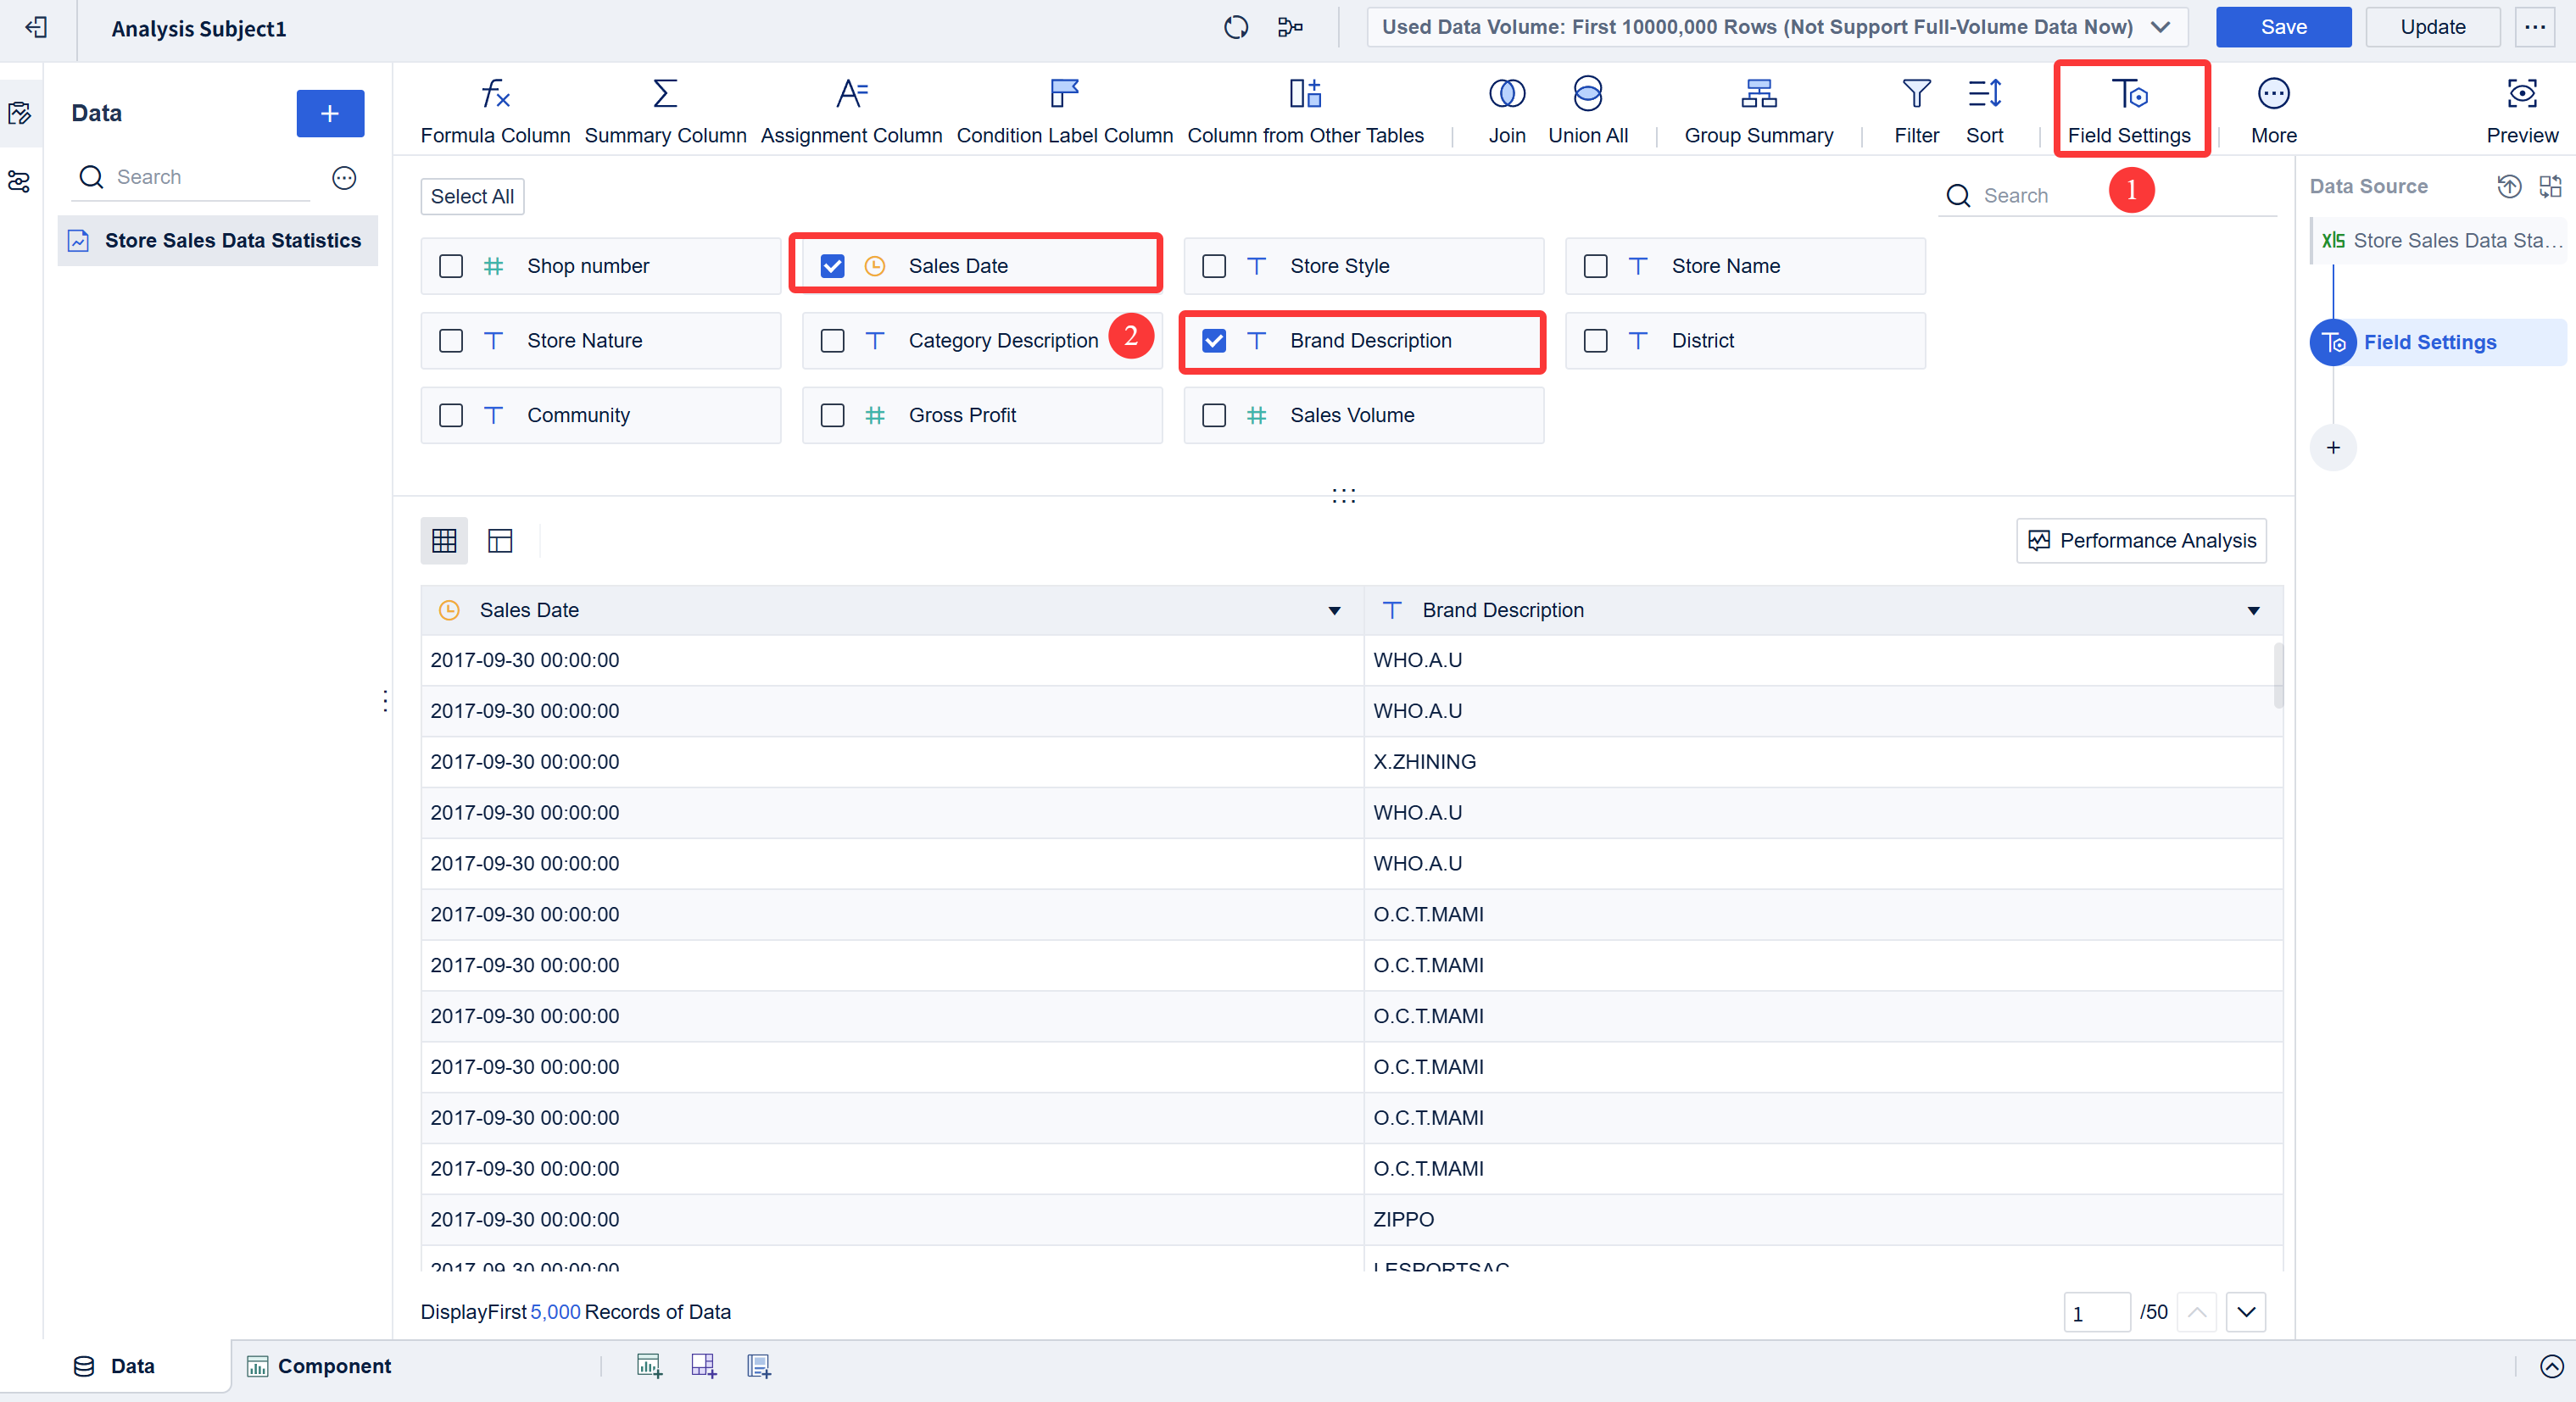Enable the Gross Profit checkbox
The image size is (2576, 1402).
coord(832,415)
